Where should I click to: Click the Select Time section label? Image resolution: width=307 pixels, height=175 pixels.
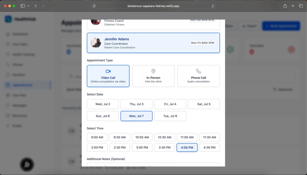point(95,128)
